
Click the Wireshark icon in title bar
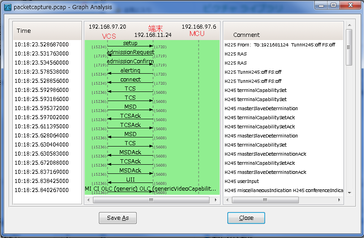8,7
